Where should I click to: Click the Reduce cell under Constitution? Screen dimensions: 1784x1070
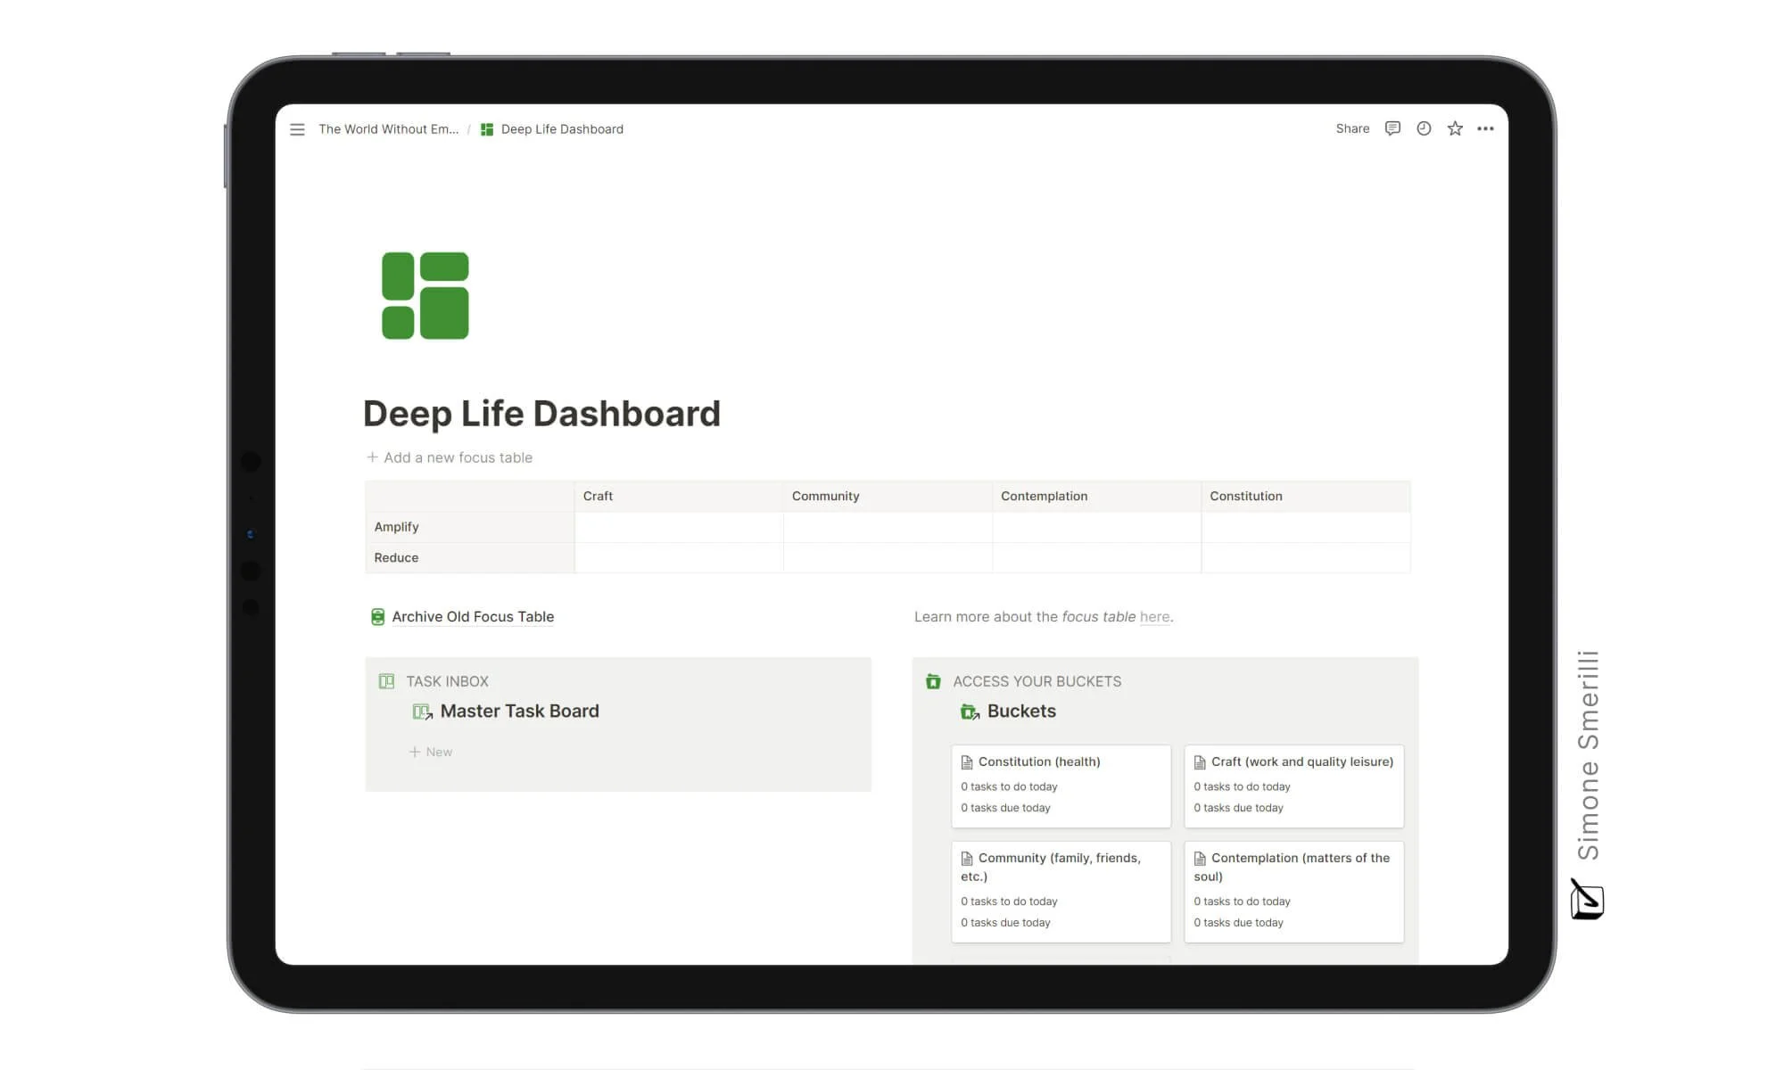tap(1306, 558)
